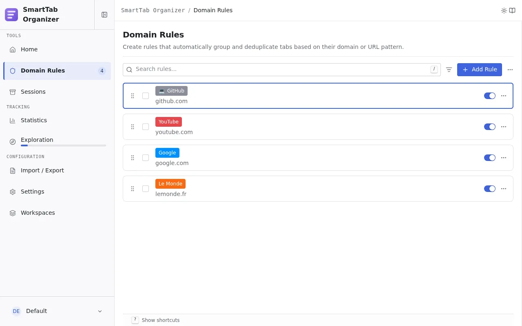Click the drag handle for Le Monde rule
Screen dimensions: 522x326
point(133,189)
